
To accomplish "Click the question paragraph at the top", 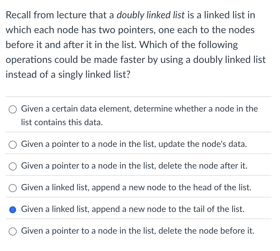I will pyautogui.click(x=136, y=45).
